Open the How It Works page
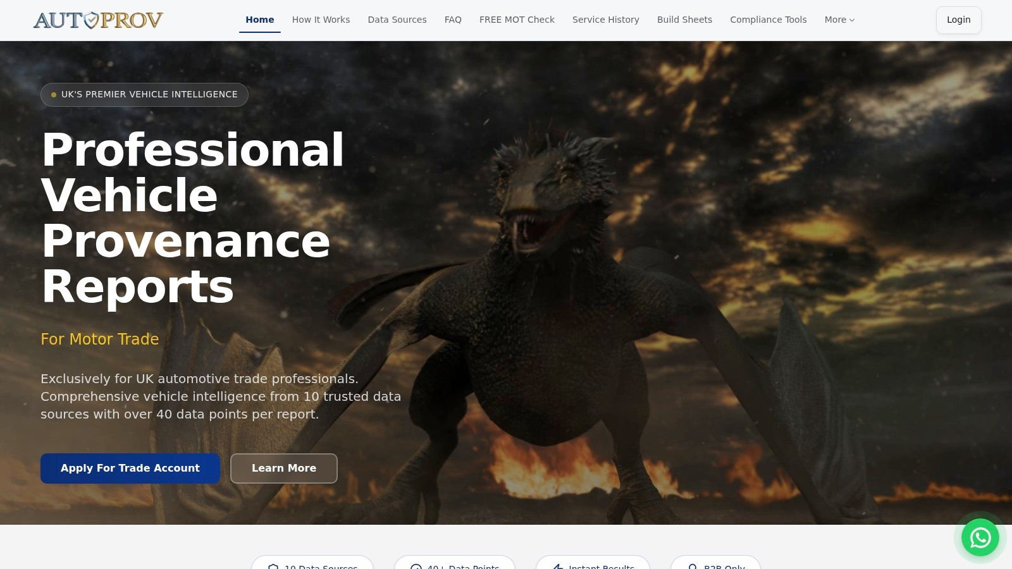Image resolution: width=1012 pixels, height=569 pixels. coord(321,20)
